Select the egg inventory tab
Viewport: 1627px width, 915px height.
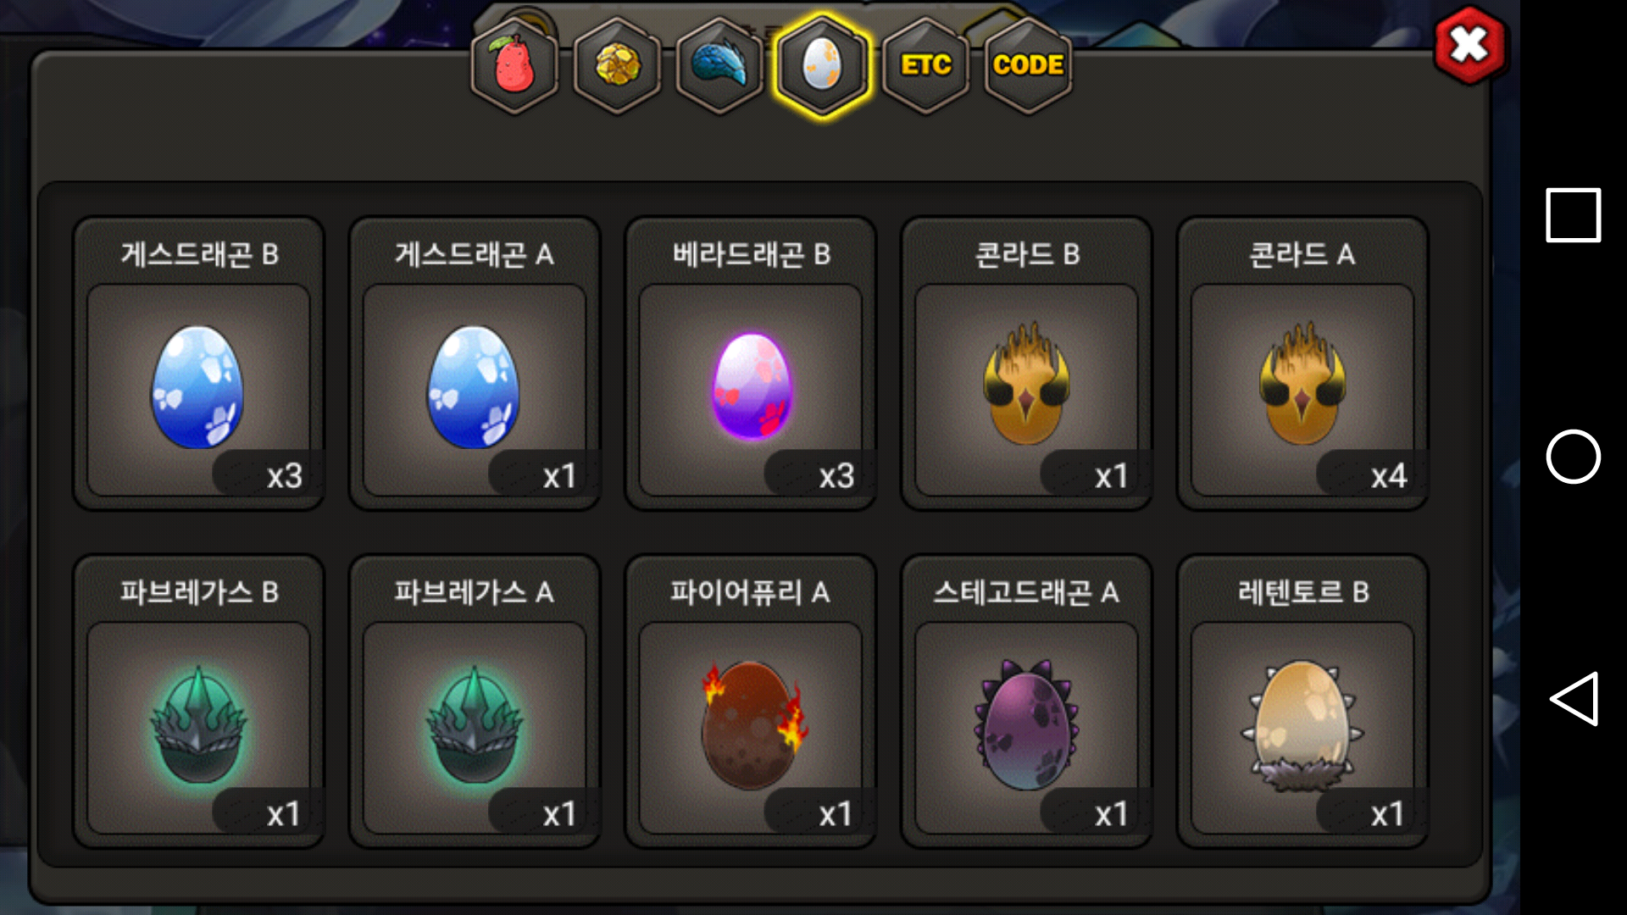(x=822, y=66)
